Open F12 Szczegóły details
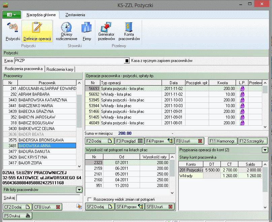The width and height of the screenshot is (272, 222). pyautogui.click(x=253, y=141)
